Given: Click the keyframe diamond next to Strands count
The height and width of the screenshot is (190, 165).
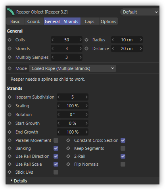Looking at the screenshot, I should point(10,48).
